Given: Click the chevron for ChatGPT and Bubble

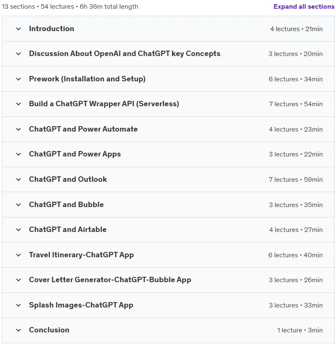Looking at the screenshot, I should [x=18, y=205].
